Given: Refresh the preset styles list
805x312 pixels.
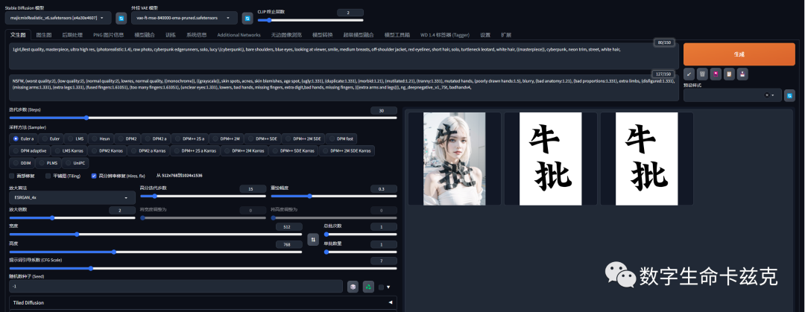Looking at the screenshot, I should coord(789,95).
